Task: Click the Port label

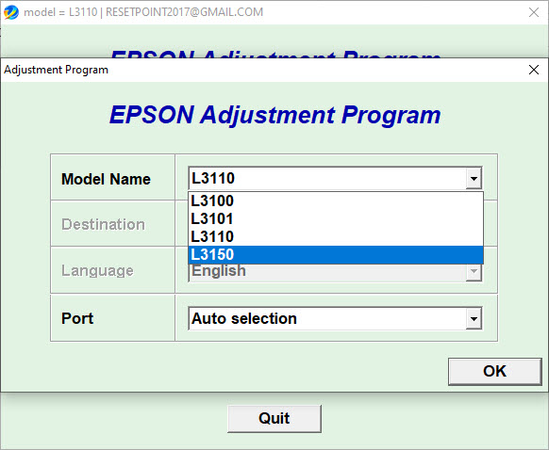Action: pyautogui.click(x=77, y=318)
